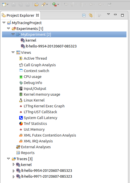Collapse the MyExperiment [2] node
The width and height of the screenshot is (130, 183).
pyautogui.click(x=13, y=34)
